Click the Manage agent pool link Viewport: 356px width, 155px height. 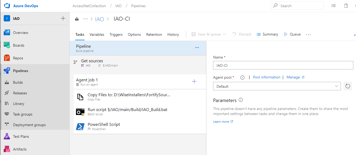(295, 77)
